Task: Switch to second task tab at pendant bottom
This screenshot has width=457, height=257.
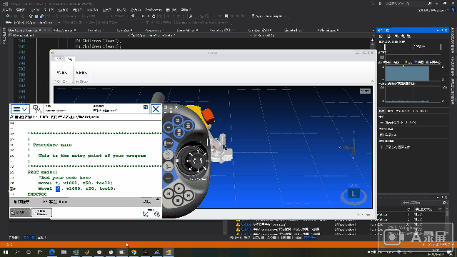Action: pos(41,213)
